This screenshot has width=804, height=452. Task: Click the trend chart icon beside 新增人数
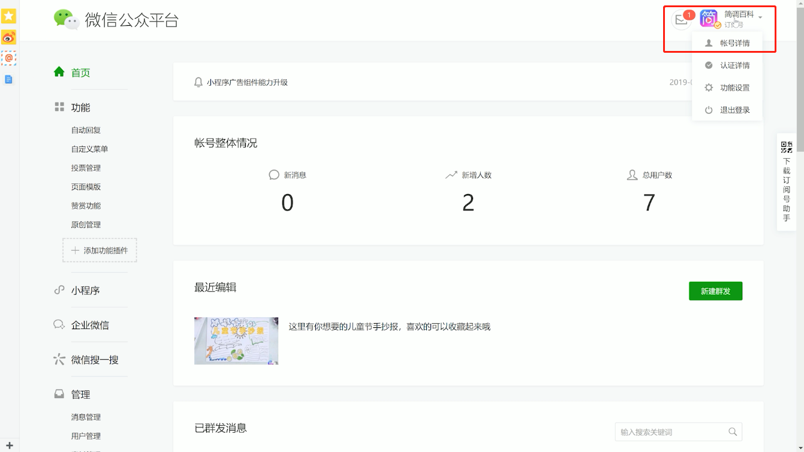(451, 175)
